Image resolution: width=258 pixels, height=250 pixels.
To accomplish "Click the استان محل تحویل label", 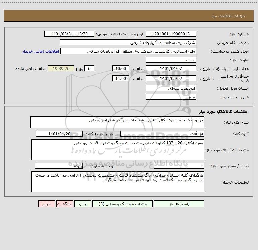I will [233, 88].
